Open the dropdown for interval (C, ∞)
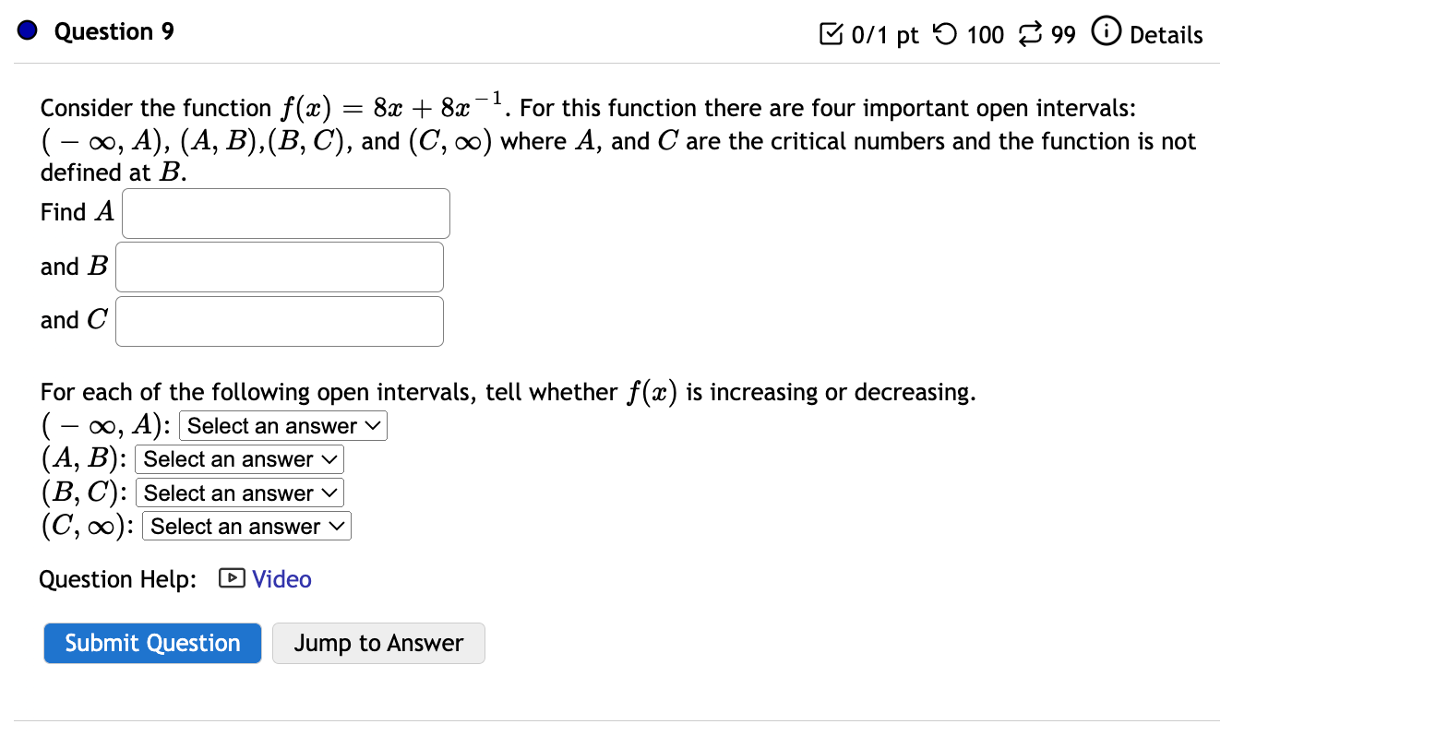 pyautogui.click(x=246, y=526)
